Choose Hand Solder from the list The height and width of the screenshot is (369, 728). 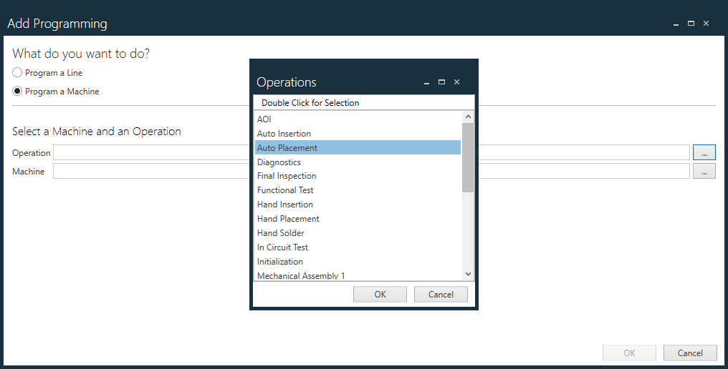281,233
